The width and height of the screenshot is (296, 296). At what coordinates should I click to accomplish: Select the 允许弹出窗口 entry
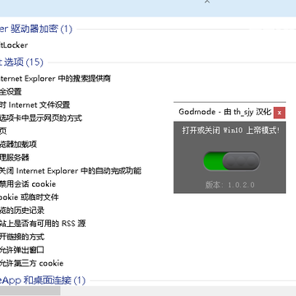(22, 250)
